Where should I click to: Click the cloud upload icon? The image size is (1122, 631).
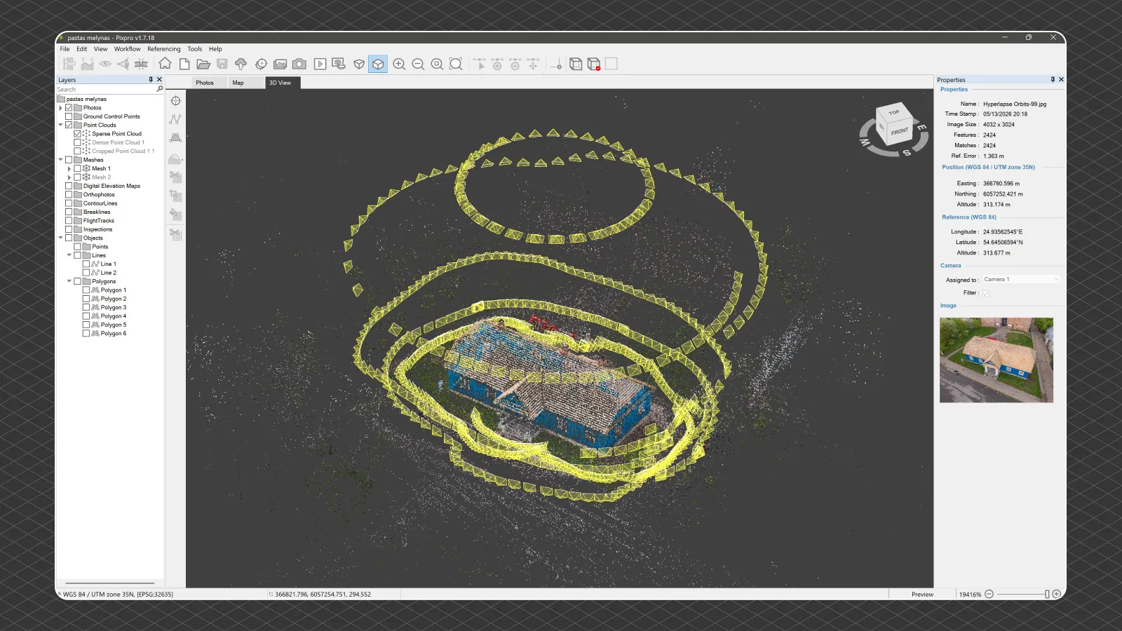[x=241, y=64]
